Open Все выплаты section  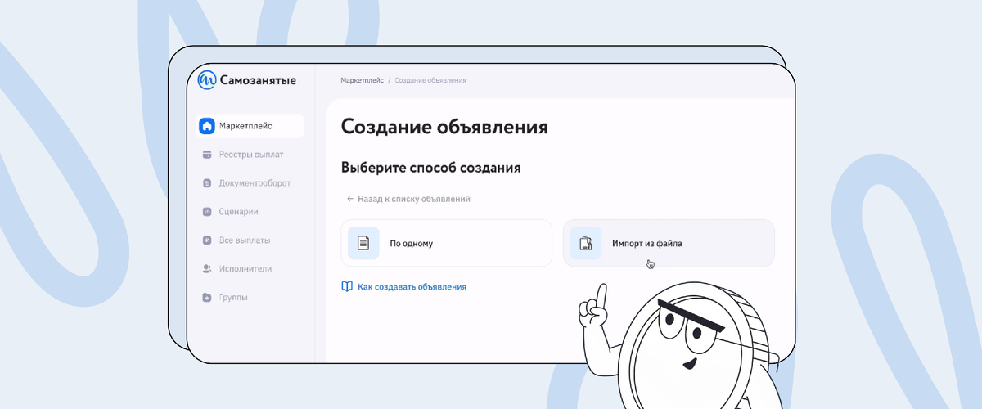click(x=250, y=240)
